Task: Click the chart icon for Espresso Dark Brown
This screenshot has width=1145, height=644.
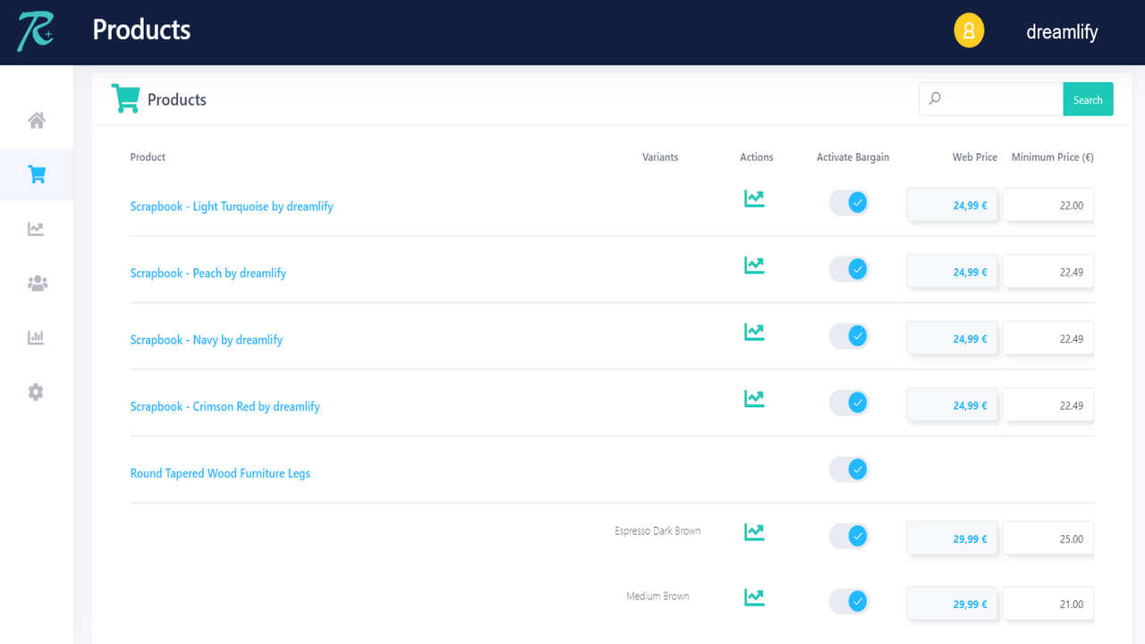Action: 754,532
